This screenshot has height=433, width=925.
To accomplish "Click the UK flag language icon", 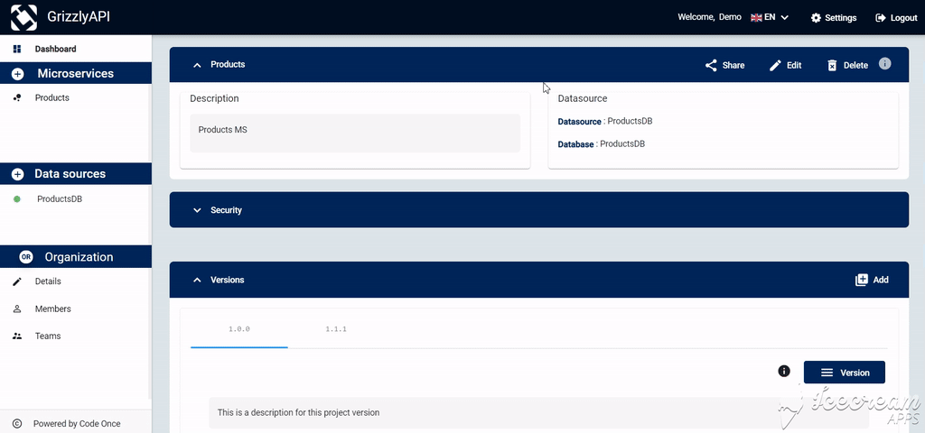I will pos(756,18).
